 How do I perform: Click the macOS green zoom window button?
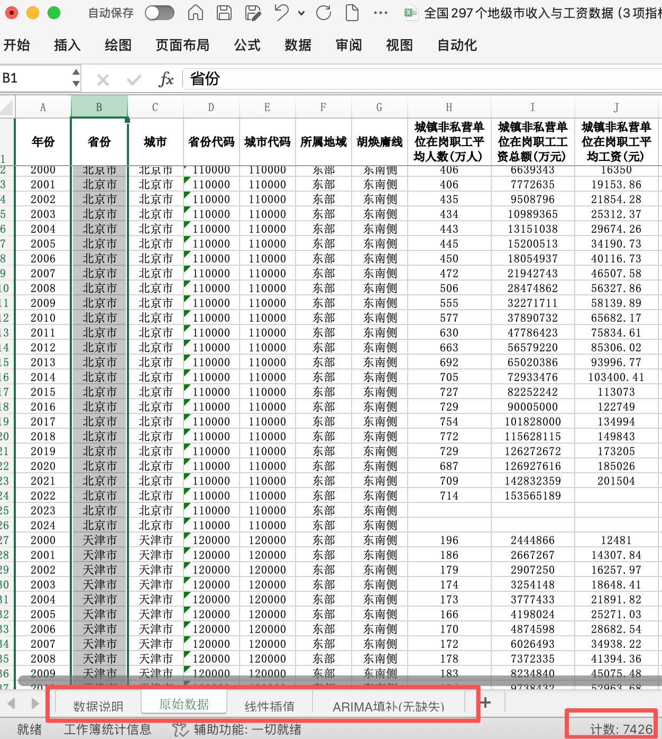54,13
